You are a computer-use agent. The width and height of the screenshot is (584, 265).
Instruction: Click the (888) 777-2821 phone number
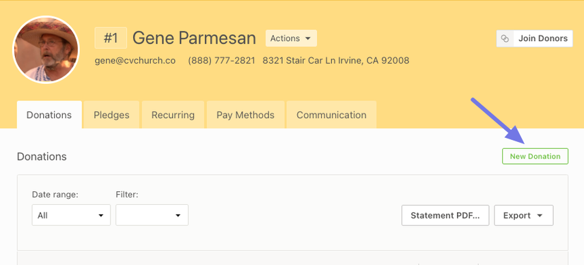point(221,60)
